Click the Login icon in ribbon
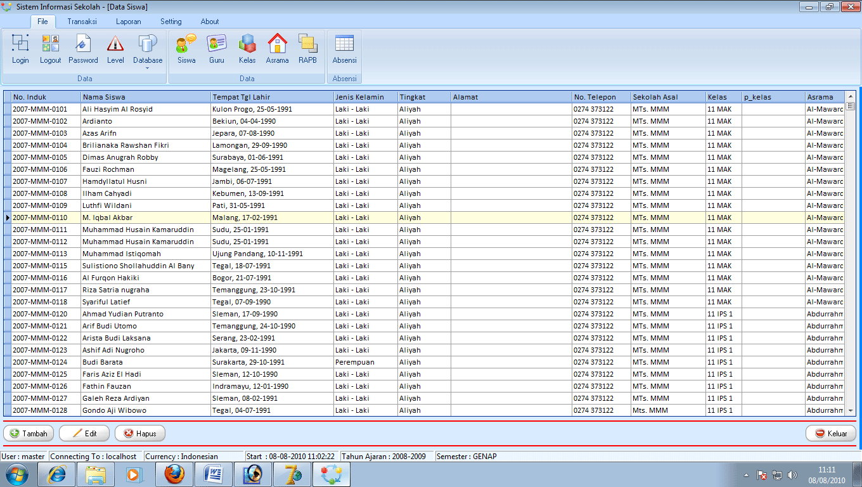Viewport: 862px width, 487px height. [20, 49]
